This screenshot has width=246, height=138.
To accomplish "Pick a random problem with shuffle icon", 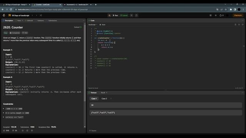I will coord(41,15).
